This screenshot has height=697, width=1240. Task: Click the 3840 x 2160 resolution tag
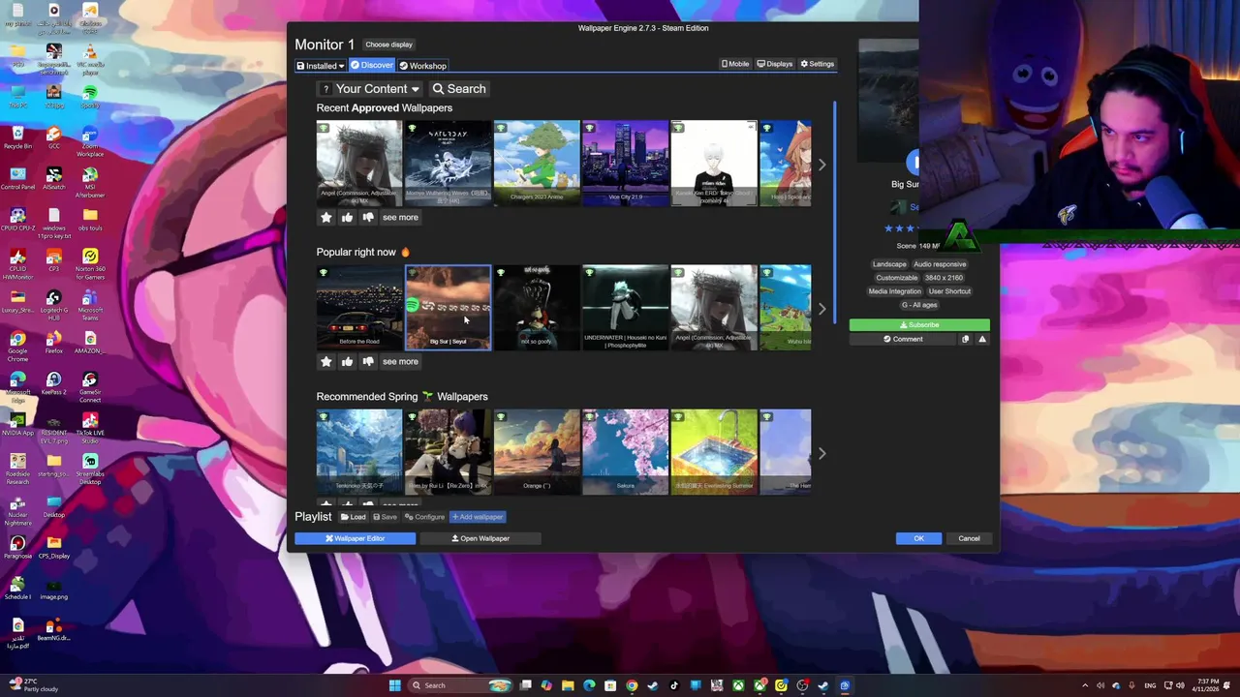[x=944, y=278]
